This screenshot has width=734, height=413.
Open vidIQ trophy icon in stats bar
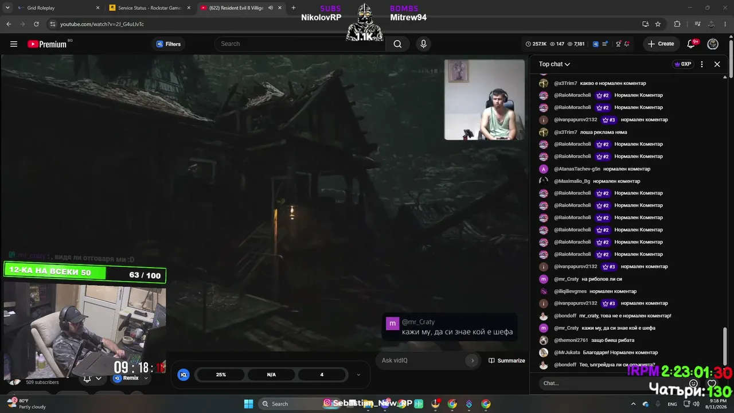click(x=618, y=44)
